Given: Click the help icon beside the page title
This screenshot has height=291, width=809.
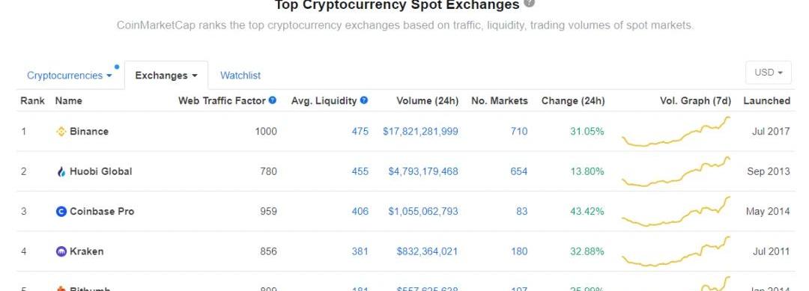Looking at the screenshot, I should (x=530, y=4).
